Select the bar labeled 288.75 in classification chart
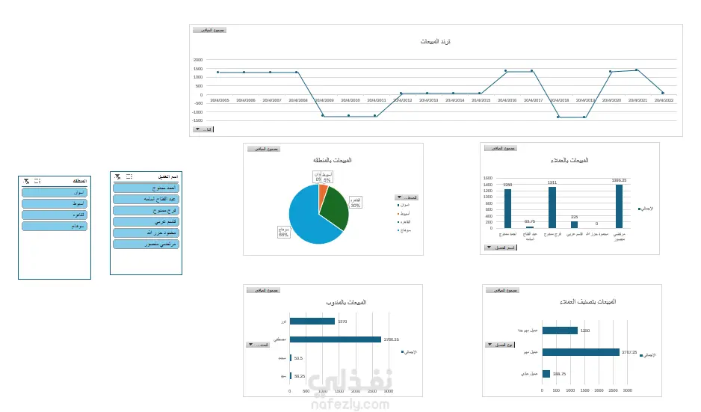Screen dimensions: 701x412 (x=546, y=374)
